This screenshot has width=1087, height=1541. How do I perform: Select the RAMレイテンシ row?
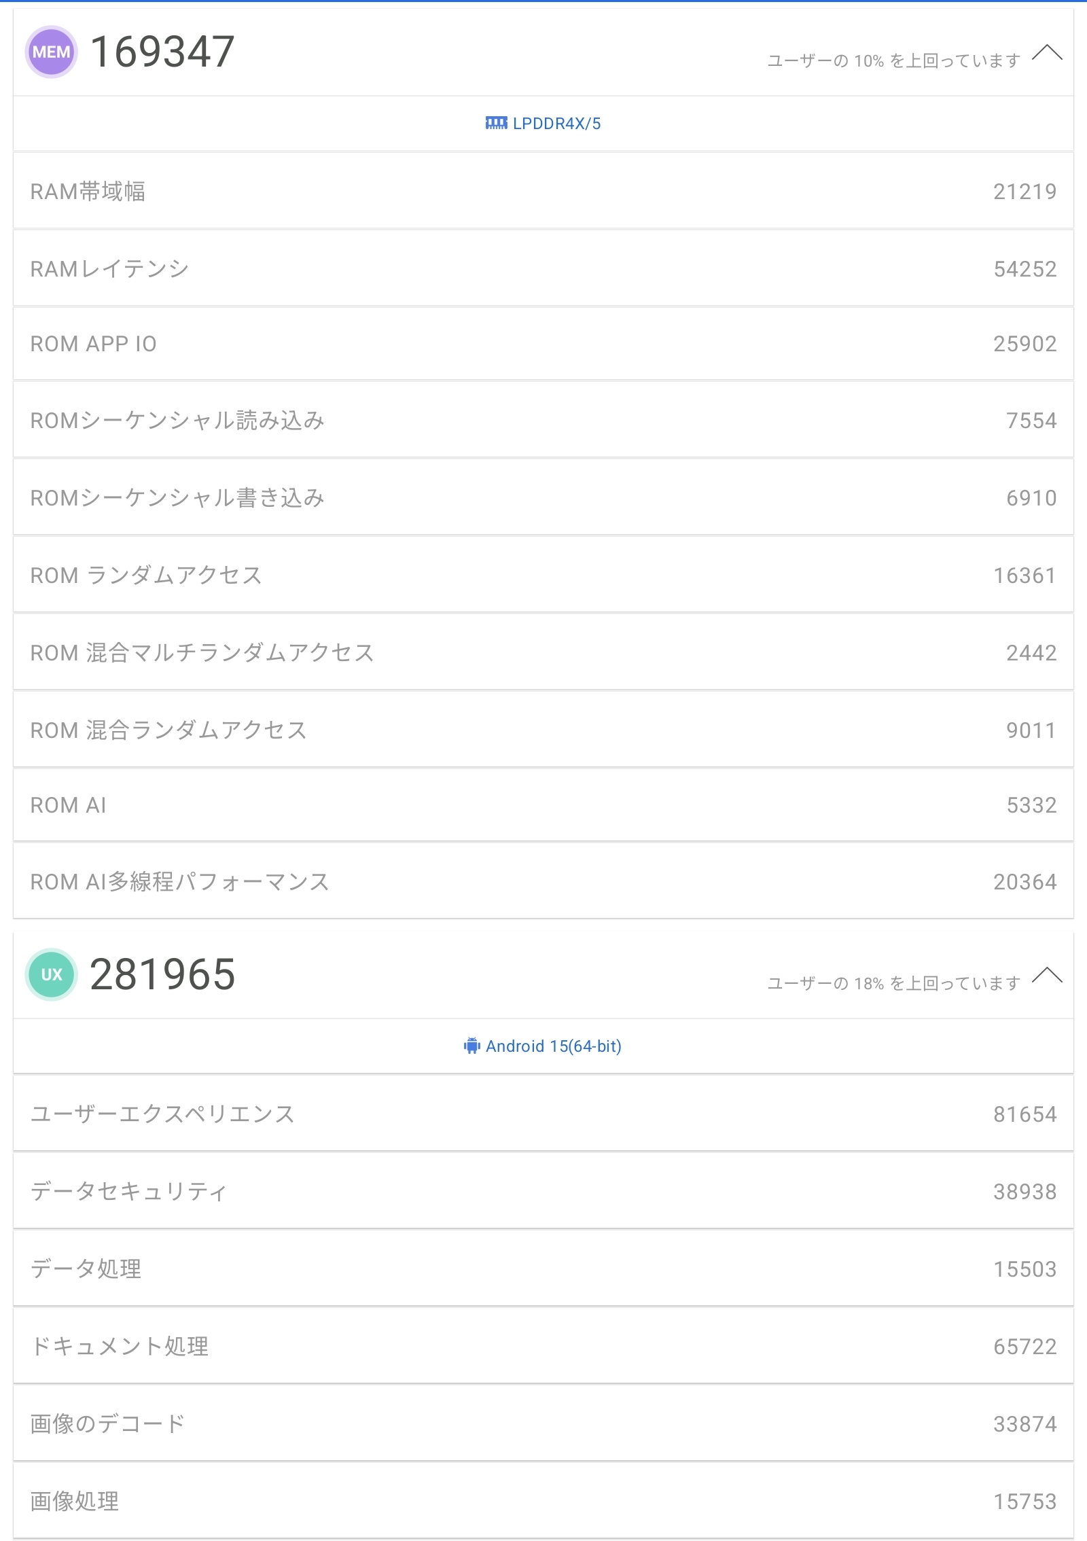point(543,269)
